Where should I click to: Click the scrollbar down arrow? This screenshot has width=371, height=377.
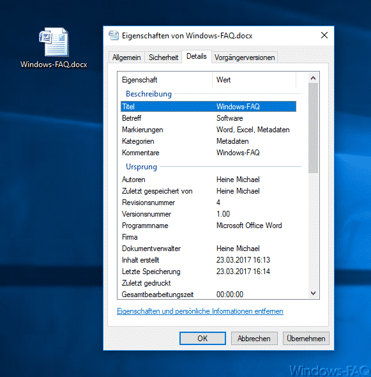coord(313,293)
